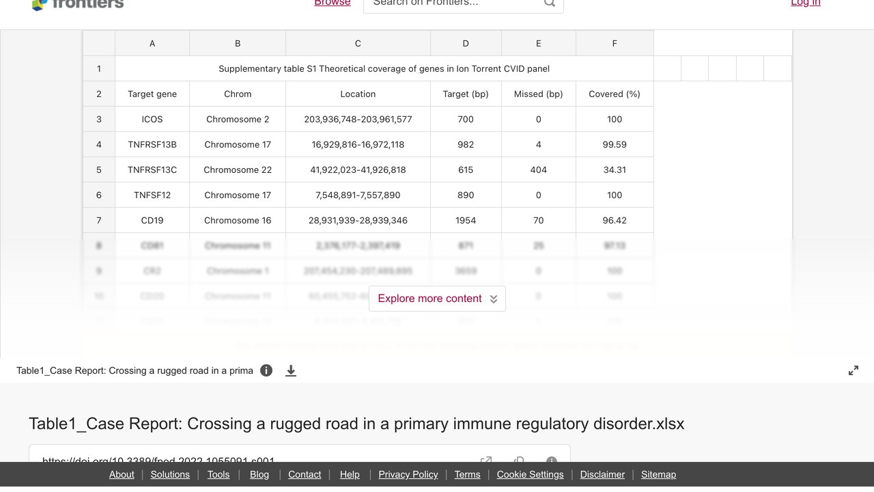Click the 99.59 covered cell
The image size is (874, 492).
[615, 144]
